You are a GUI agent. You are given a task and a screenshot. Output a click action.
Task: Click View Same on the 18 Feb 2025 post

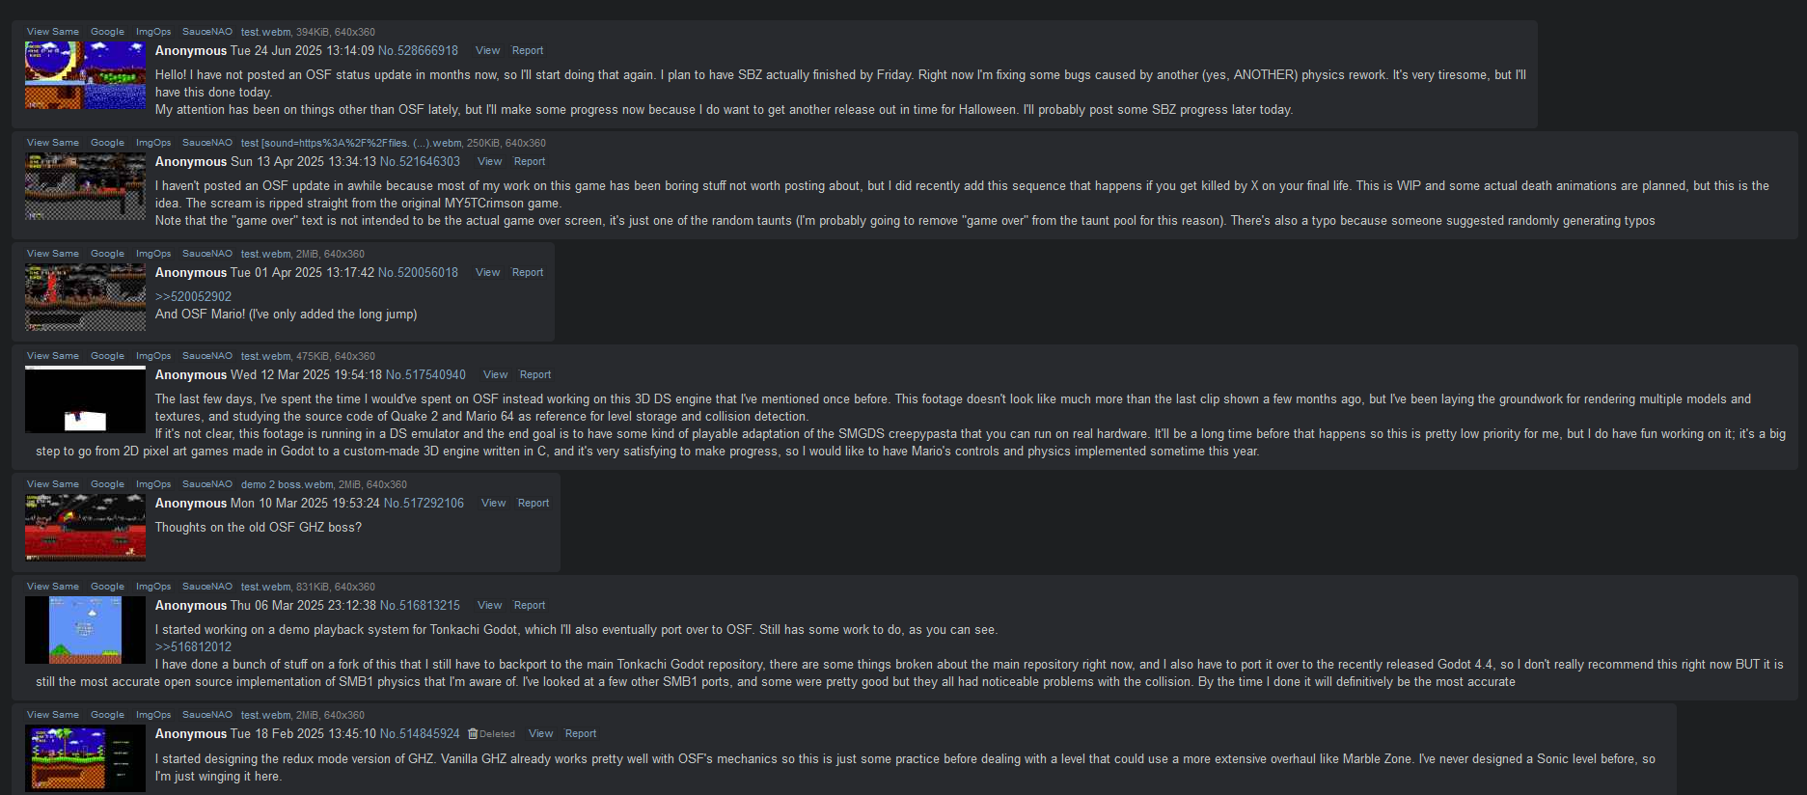[53, 715]
